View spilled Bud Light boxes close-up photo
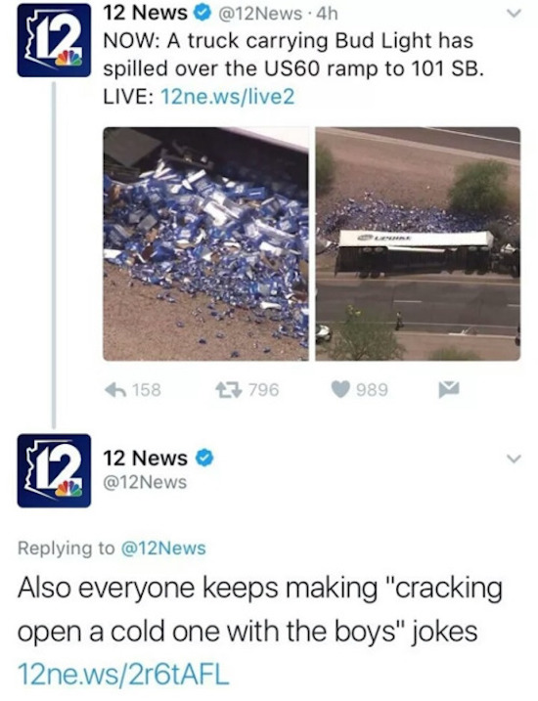Viewport: 538px width, 701px height. coord(205,243)
